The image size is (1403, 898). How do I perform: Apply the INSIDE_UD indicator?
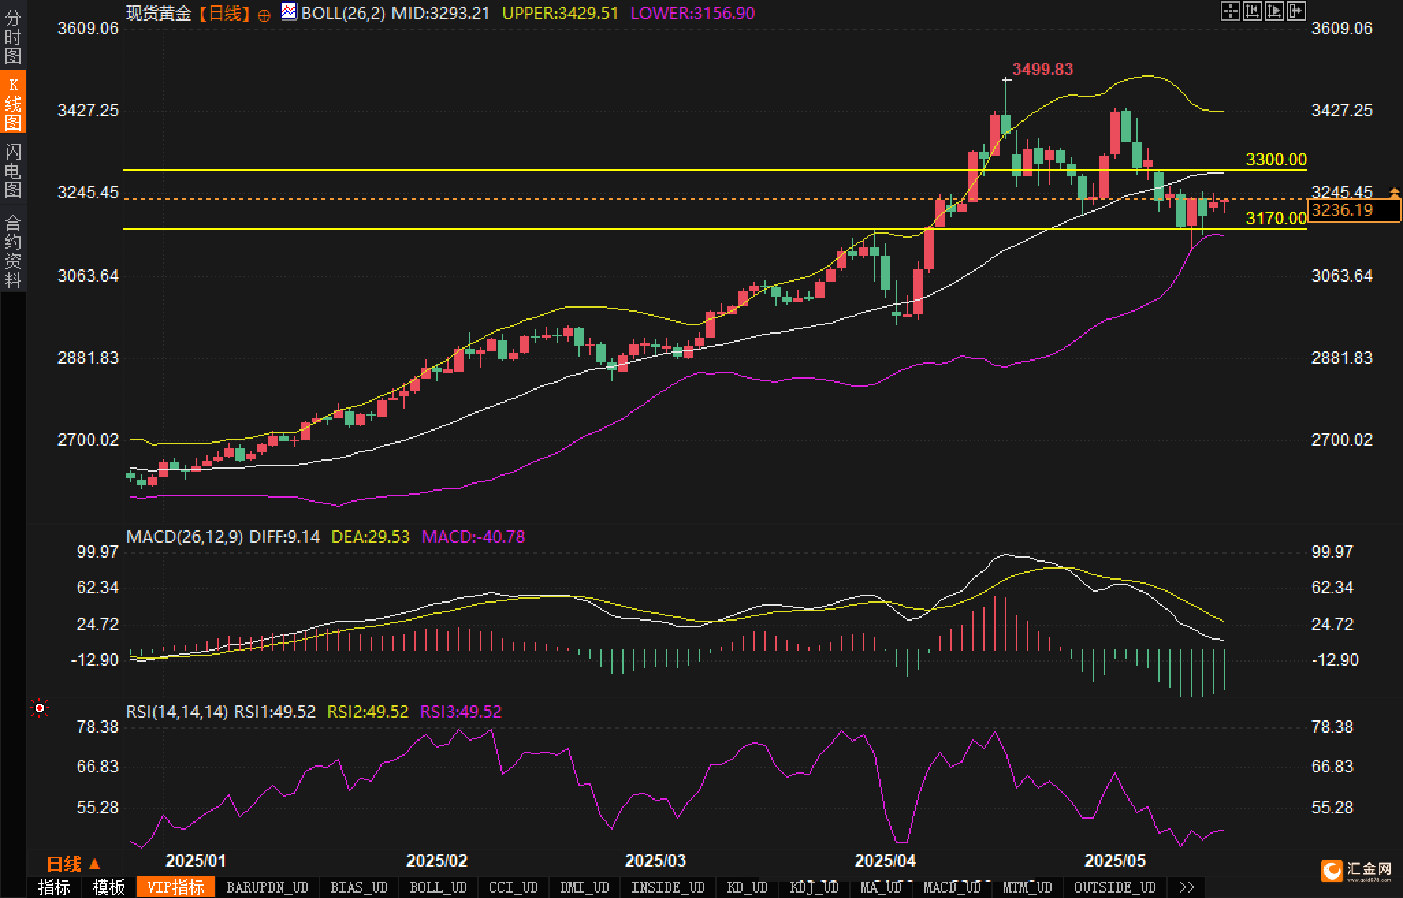[x=668, y=887]
